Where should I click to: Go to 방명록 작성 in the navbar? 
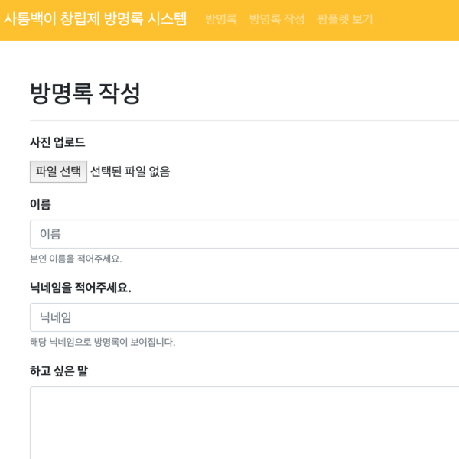pyautogui.click(x=277, y=19)
